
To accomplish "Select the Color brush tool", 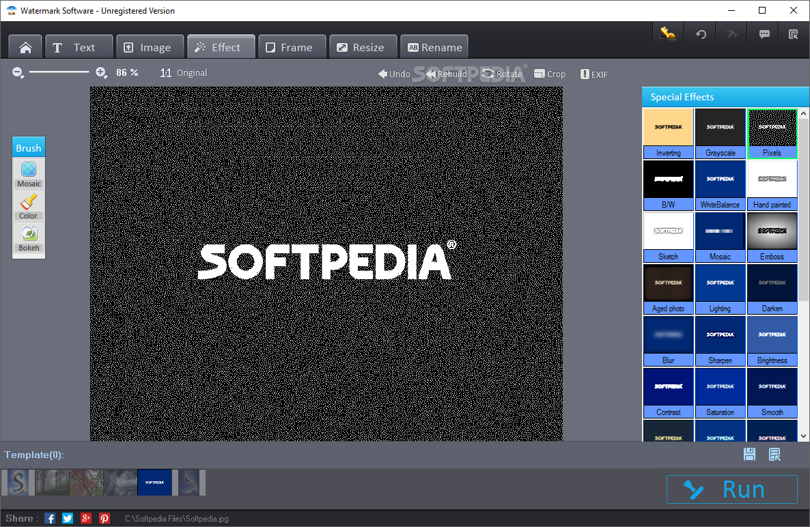I will 29,206.
